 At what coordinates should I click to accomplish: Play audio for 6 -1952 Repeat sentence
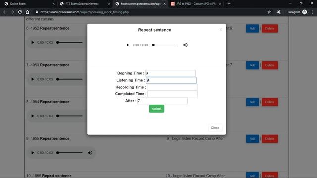33,42
